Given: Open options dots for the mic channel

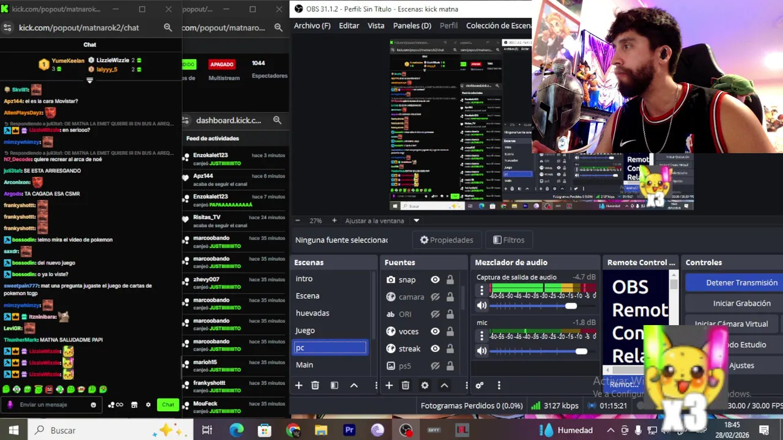Looking at the screenshot, I should click(481, 336).
